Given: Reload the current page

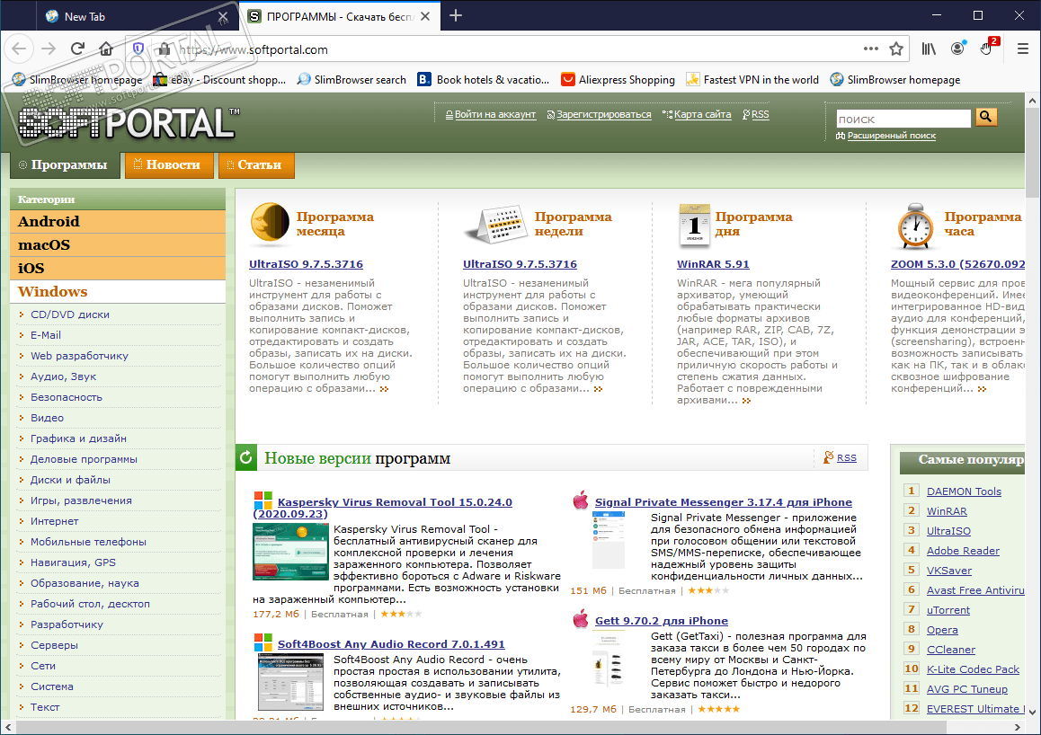Looking at the screenshot, I should coord(77,49).
